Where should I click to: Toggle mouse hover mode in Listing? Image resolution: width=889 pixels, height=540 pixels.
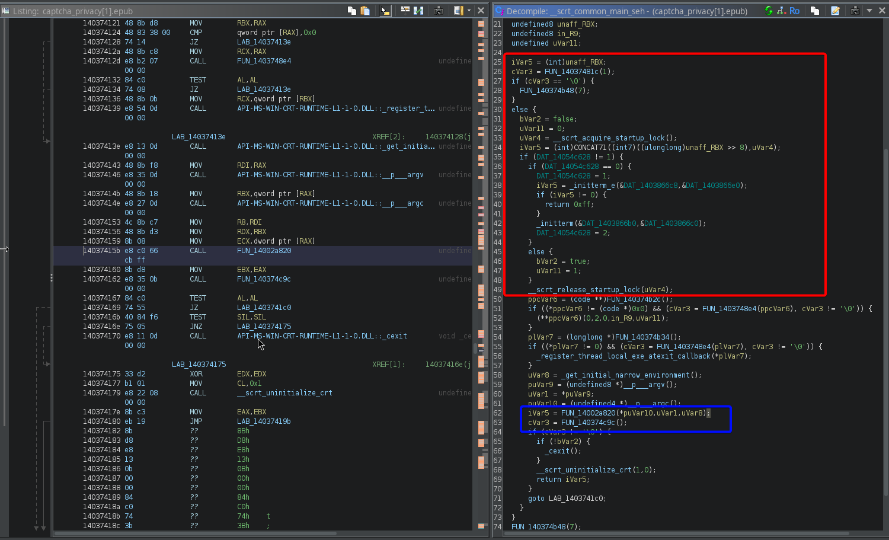pos(385,11)
